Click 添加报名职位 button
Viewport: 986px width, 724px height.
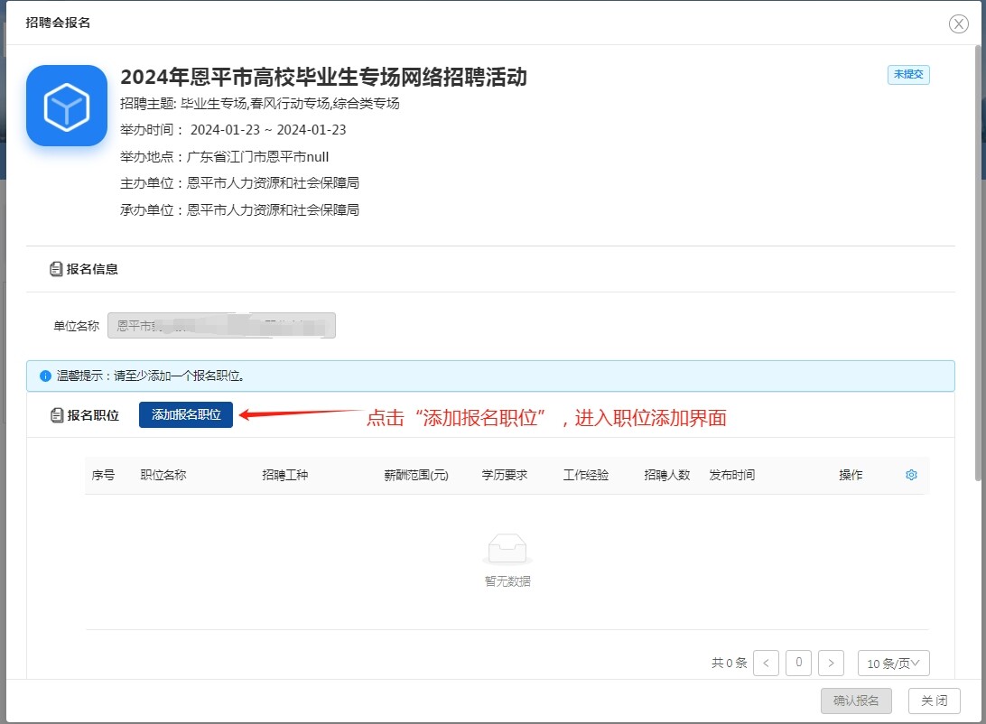point(186,415)
